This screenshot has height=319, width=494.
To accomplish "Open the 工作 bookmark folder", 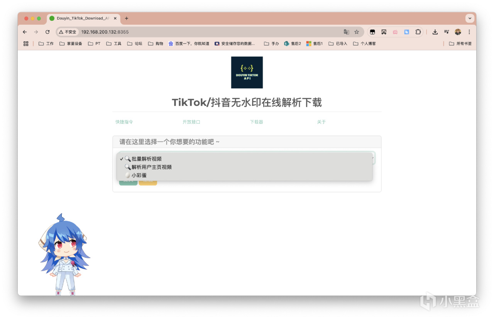I will point(46,44).
